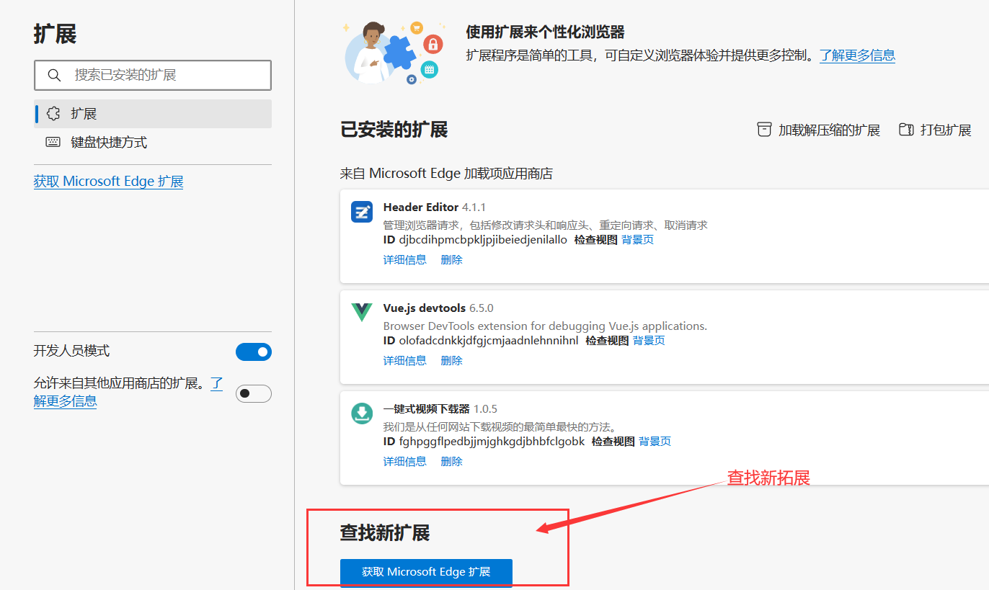Click the Header Editor 4.1.1 title
The width and height of the screenshot is (989, 590).
(435, 207)
